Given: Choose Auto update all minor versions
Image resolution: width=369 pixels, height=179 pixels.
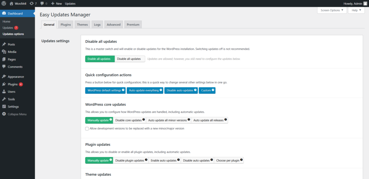Looking at the screenshot, I should point(169,120).
